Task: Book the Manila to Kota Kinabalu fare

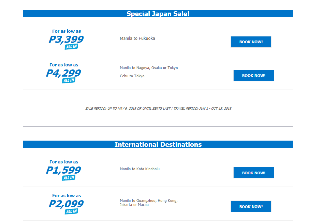Action: point(253,173)
